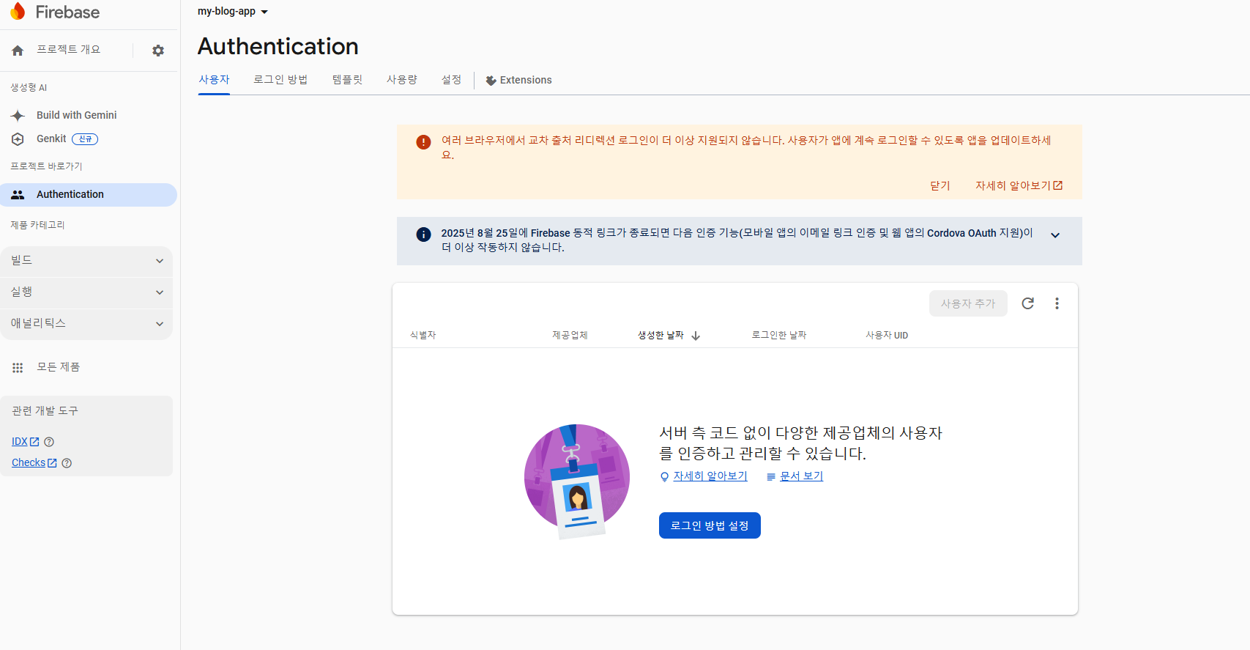
Task: Click the 관련 개발 도구 heading
Action: [x=45, y=411]
